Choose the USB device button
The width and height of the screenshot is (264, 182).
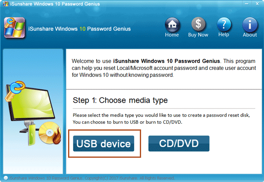[104, 144]
